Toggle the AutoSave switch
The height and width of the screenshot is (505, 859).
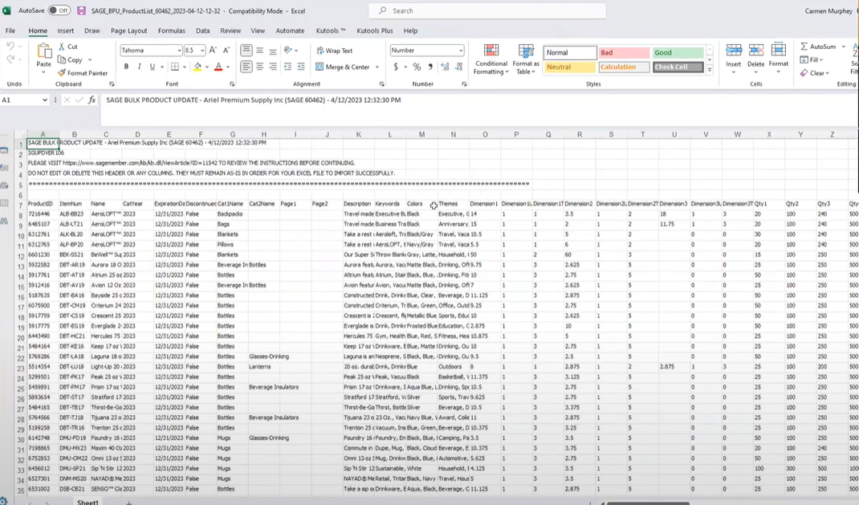pos(59,10)
